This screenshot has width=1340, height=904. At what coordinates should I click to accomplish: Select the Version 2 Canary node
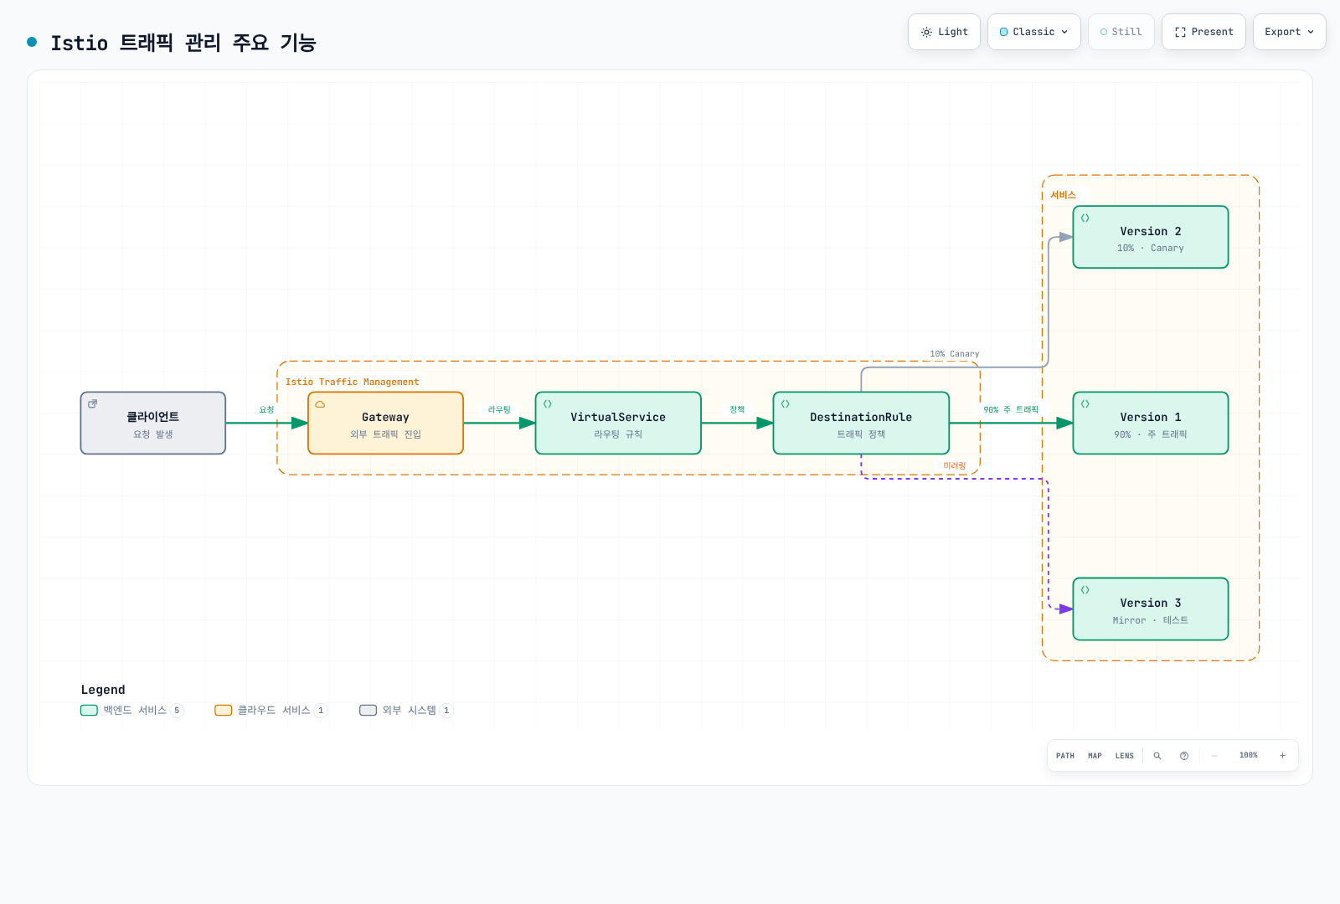1151,238
